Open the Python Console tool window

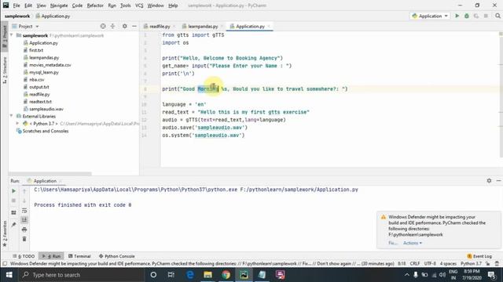117,256
